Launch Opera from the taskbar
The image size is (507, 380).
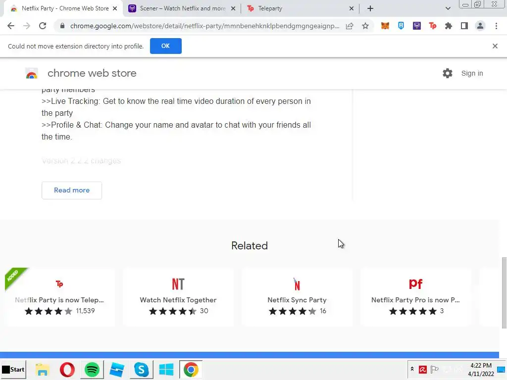pyautogui.click(x=67, y=369)
